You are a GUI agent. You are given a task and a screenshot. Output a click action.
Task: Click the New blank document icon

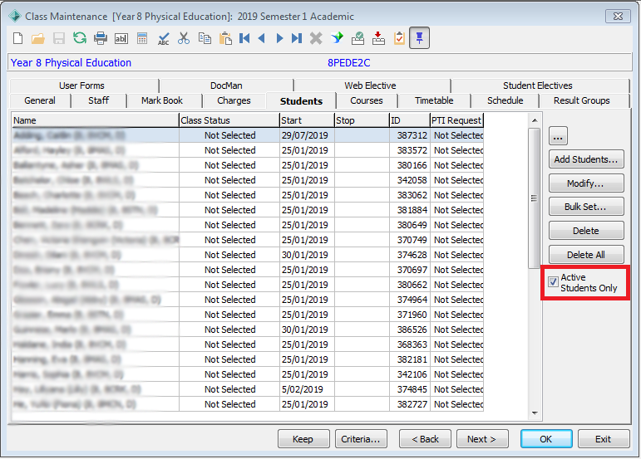point(18,38)
